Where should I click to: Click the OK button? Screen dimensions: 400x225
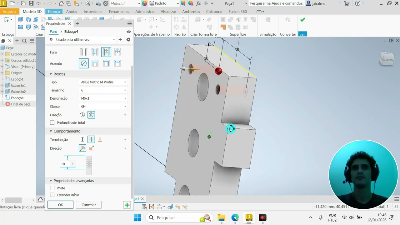tap(60, 205)
